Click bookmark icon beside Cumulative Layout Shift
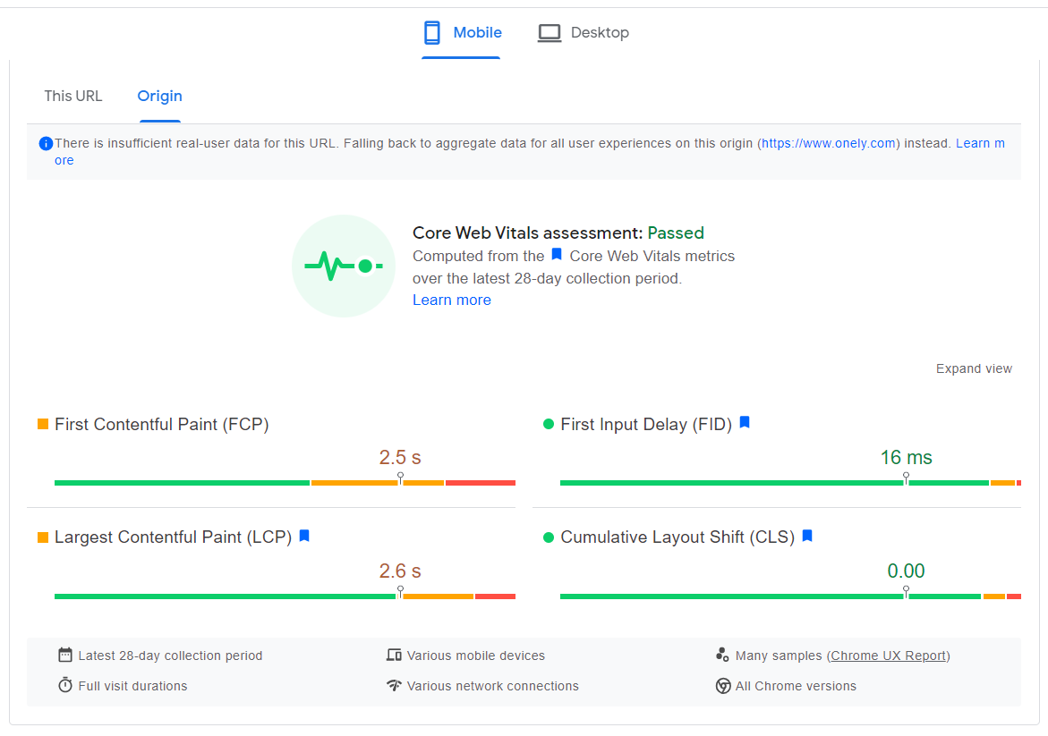The width and height of the screenshot is (1048, 736). [807, 536]
